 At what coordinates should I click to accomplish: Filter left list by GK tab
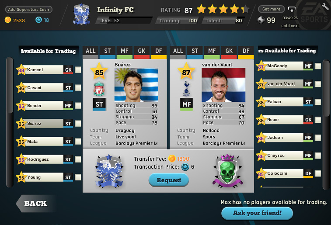pyautogui.click(x=141, y=52)
